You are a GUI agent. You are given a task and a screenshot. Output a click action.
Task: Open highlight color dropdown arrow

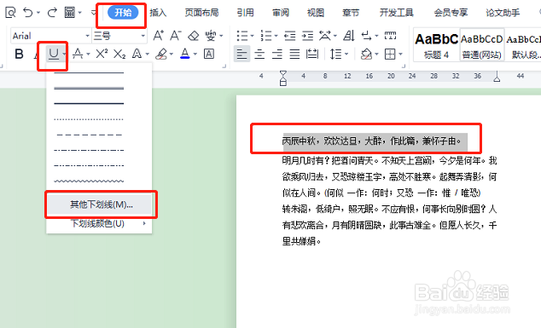(x=172, y=54)
